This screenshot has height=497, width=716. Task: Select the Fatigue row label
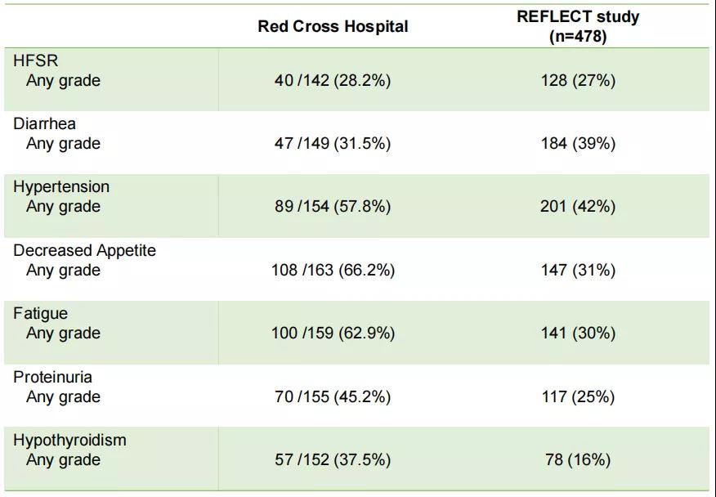click(x=40, y=313)
